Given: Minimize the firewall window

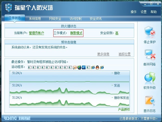Looking at the screenshot, I should coord(145,4).
